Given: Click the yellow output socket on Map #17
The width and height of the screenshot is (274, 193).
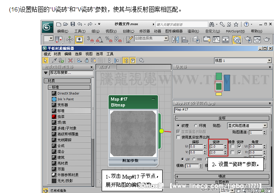Looking at the screenshot, I should pos(161,131).
